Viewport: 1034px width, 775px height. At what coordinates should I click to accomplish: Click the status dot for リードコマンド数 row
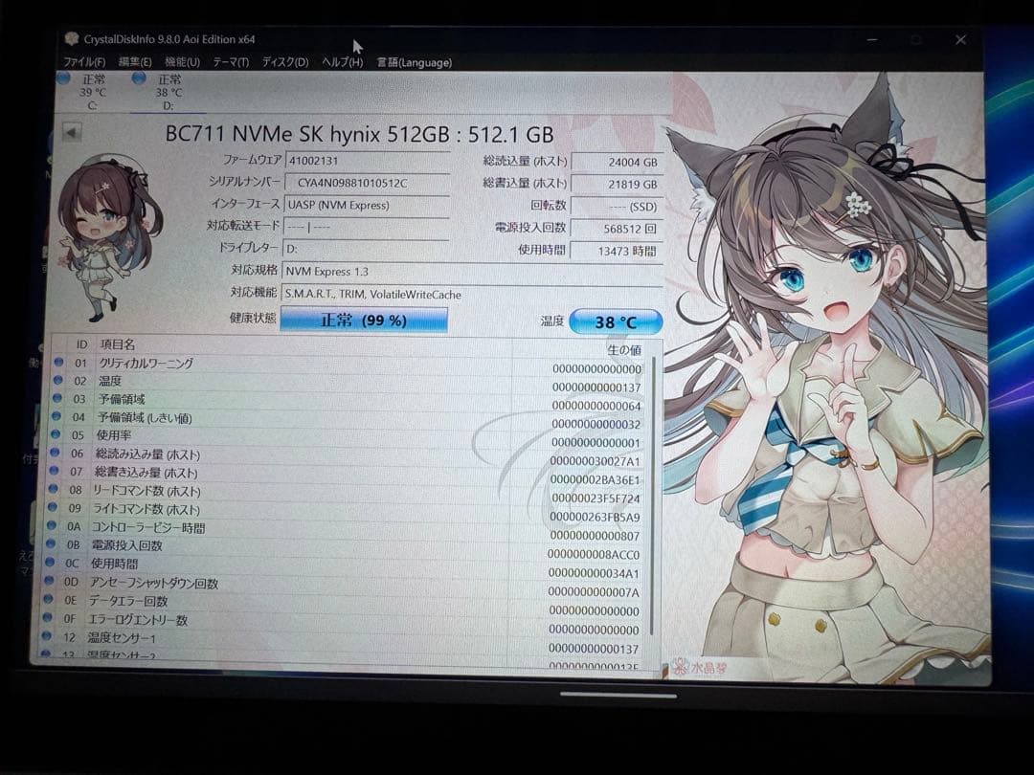(53, 489)
